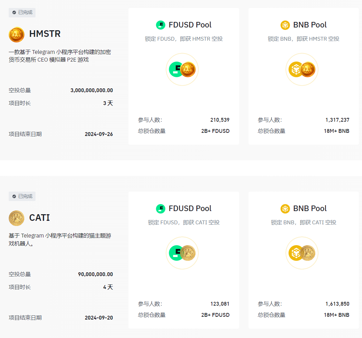Click the subtitle "锁定 BNB, 即获 HMSTR 空投"
Image resolution: width=362 pixels, height=338 pixels.
point(304,39)
